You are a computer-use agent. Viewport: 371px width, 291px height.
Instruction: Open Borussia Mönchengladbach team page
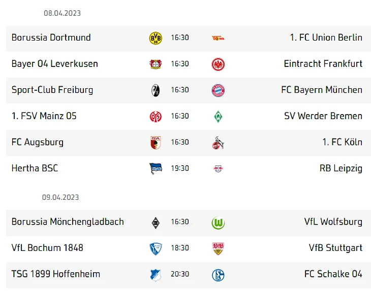[x=68, y=222]
